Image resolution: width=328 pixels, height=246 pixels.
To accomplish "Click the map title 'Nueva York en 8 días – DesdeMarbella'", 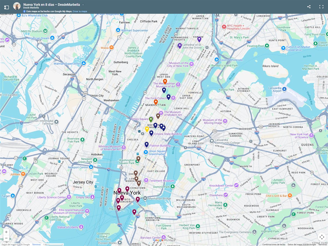I will point(52,5).
